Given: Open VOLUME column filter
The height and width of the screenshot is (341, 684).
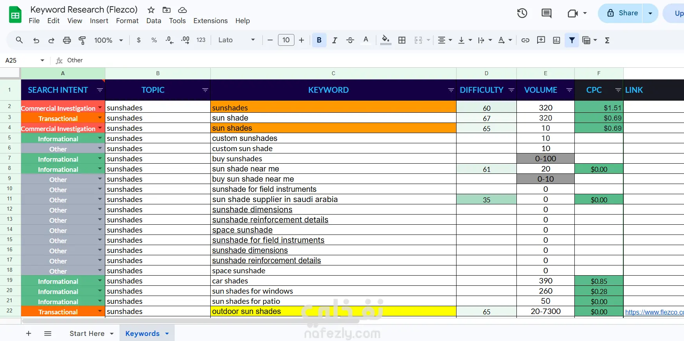Looking at the screenshot, I should 569,90.
